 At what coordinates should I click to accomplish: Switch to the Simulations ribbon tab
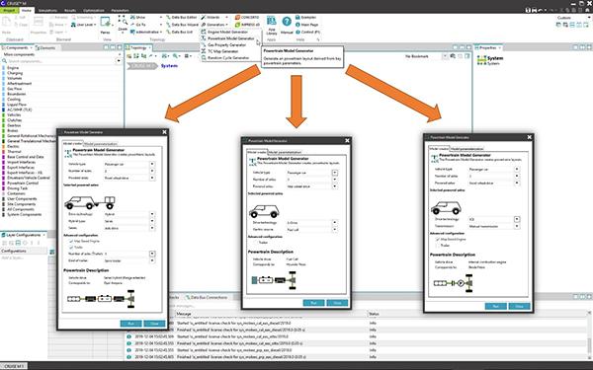point(47,11)
